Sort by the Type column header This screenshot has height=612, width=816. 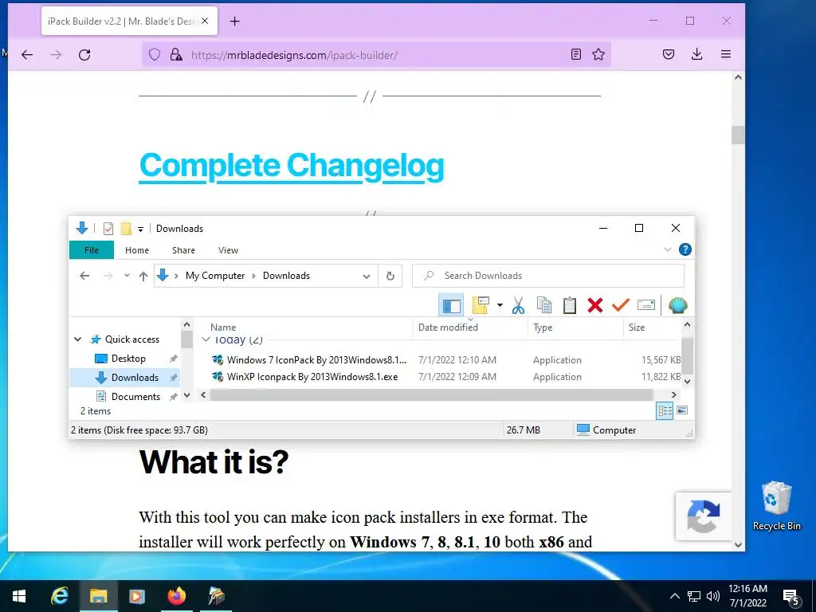click(x=543, y=328)
